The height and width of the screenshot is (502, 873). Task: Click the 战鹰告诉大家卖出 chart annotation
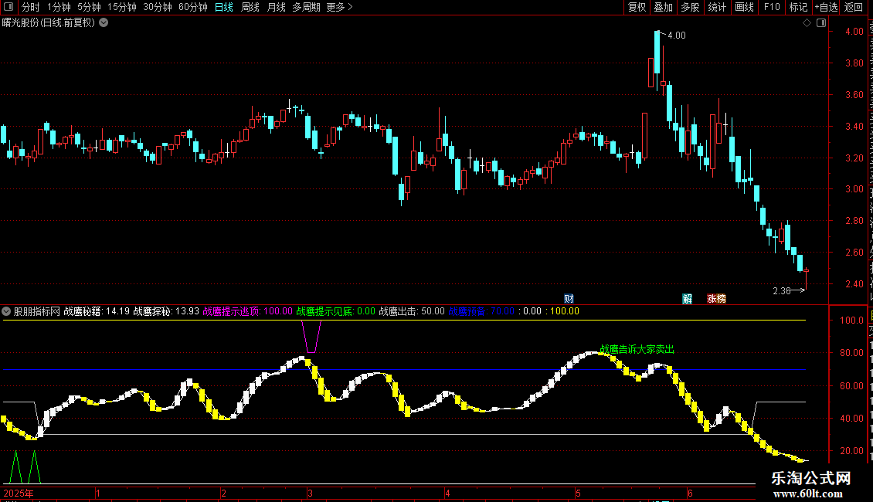[x=637, y=350]
